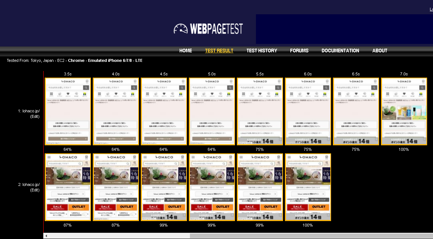Open row 1 thumbnail at 4.5s
Image resolution: width=433 pixels, height=239 pixels.
click(164, 111)
